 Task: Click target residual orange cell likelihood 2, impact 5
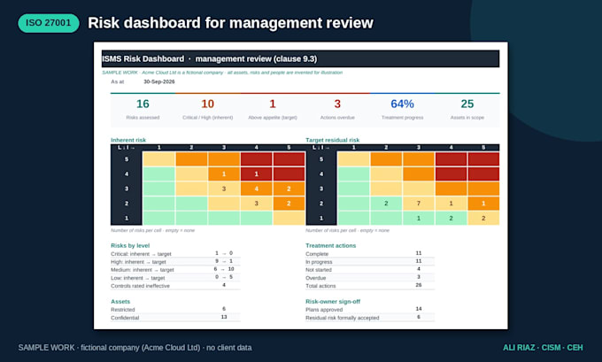(483, 204)
